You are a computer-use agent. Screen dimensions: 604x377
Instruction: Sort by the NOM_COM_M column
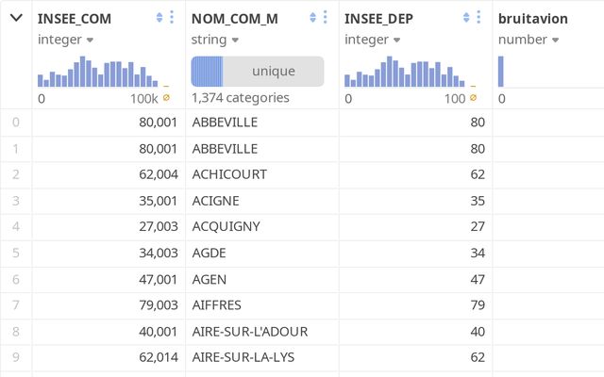pos(313,18)
